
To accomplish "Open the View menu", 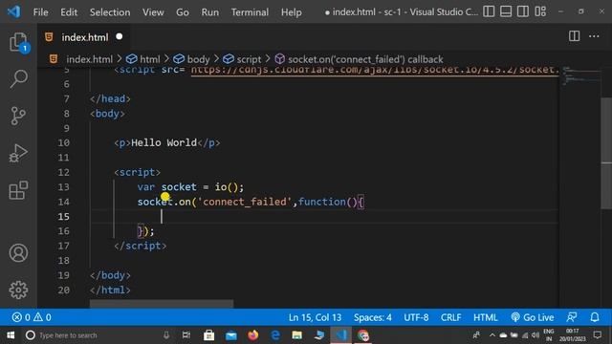I will click(x=153, y=12).
